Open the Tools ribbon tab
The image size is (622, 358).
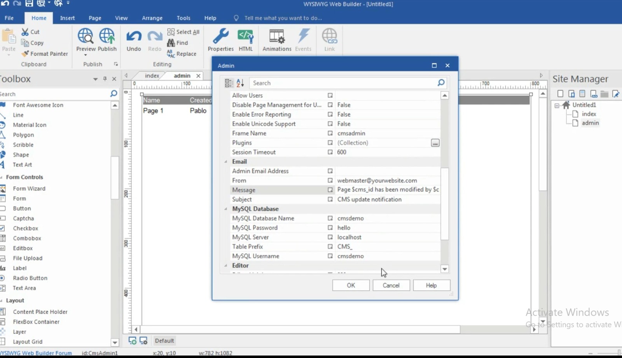183,18
